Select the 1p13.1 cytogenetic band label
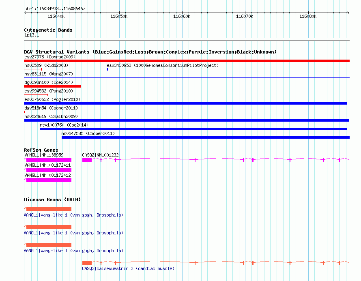This screenshot has width=361, height=281. coord(32,35)
